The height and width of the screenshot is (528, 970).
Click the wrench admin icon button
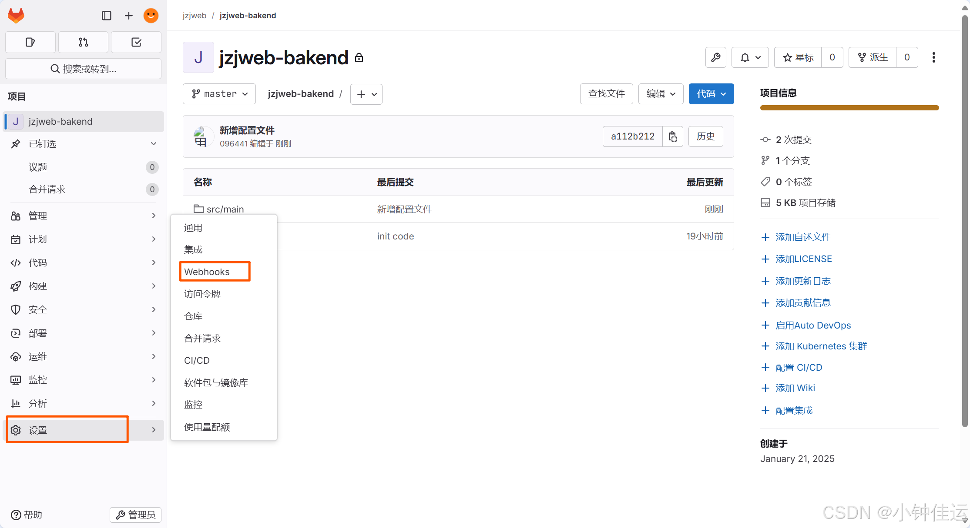(x=716, y=57)
